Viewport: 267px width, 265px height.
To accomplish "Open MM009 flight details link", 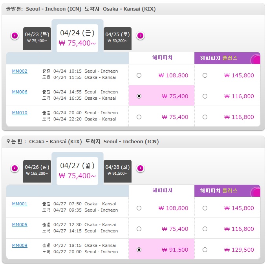I will point(20,245).
